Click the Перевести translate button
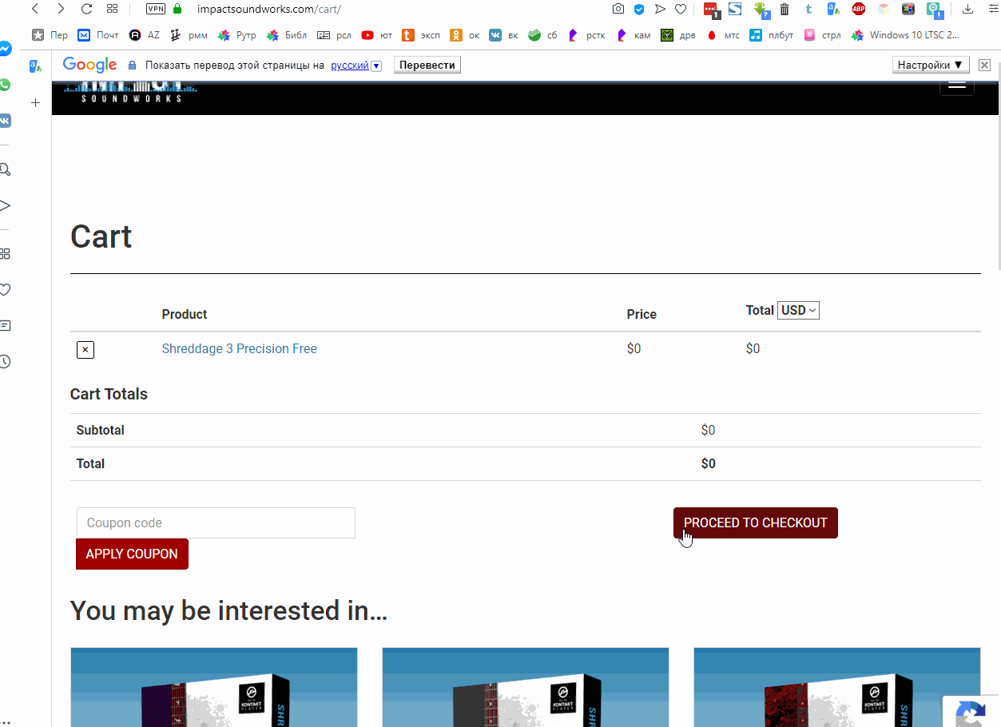Viewport: 1001px width, 727px height. pyautogui.click(x=427, y=65)
